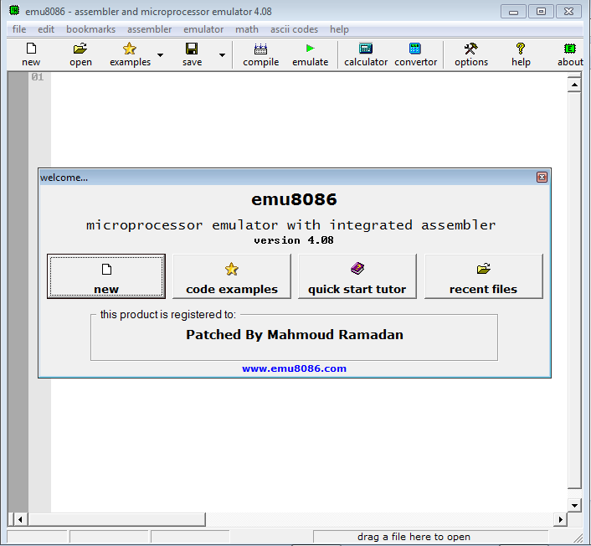Click the examples star icon in toolbar

[x=130, y=49]
